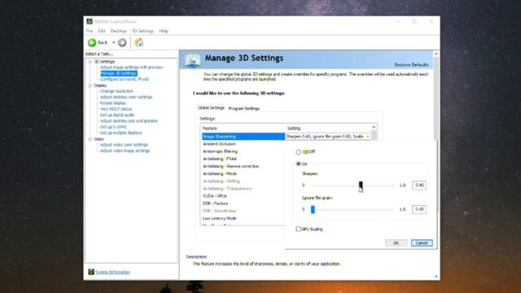Open the Image Sharpening setting dropdown
Image resolution: width=521 pixels, height=293 pixels.
[368, 137]
